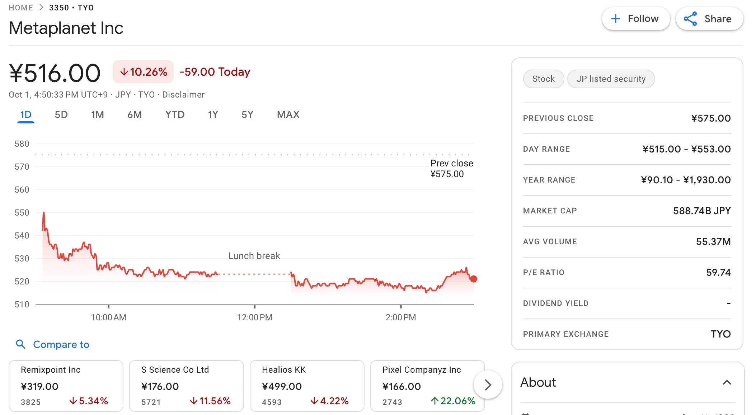Image resolution: width=756 pixels, height=415 pixels.
Task: Open the Healios KK stock card
Action: coord(307,386)
